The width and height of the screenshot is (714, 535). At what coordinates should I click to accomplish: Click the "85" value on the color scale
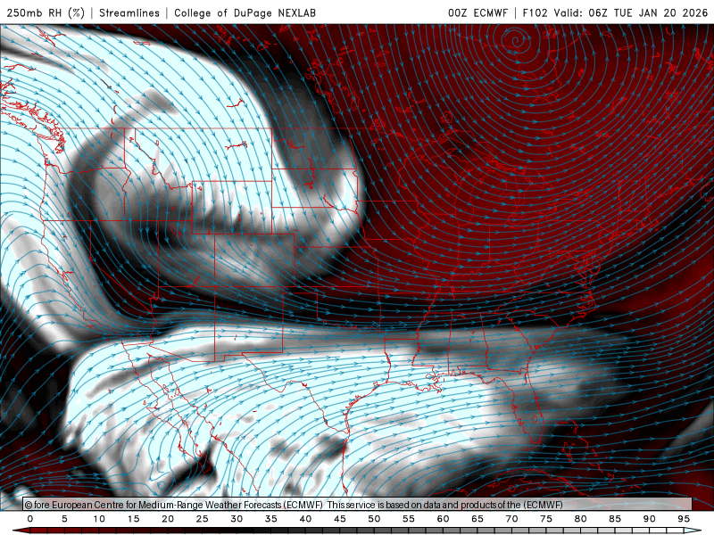click(615, 519)
